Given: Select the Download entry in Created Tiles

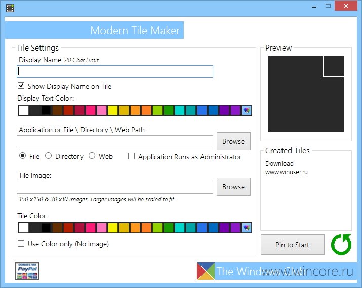Looking at the screenshot, I should [x=279, y=163].
